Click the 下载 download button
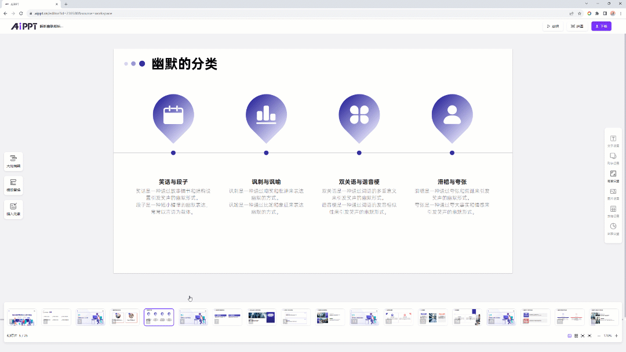This screenshot has width=626, height=352. pyautogui.click(x=600, y=26)
